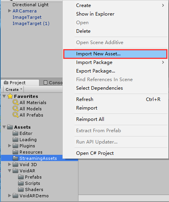
Task: Expand the Plugins folder arrow
Action: coord(9,146)
